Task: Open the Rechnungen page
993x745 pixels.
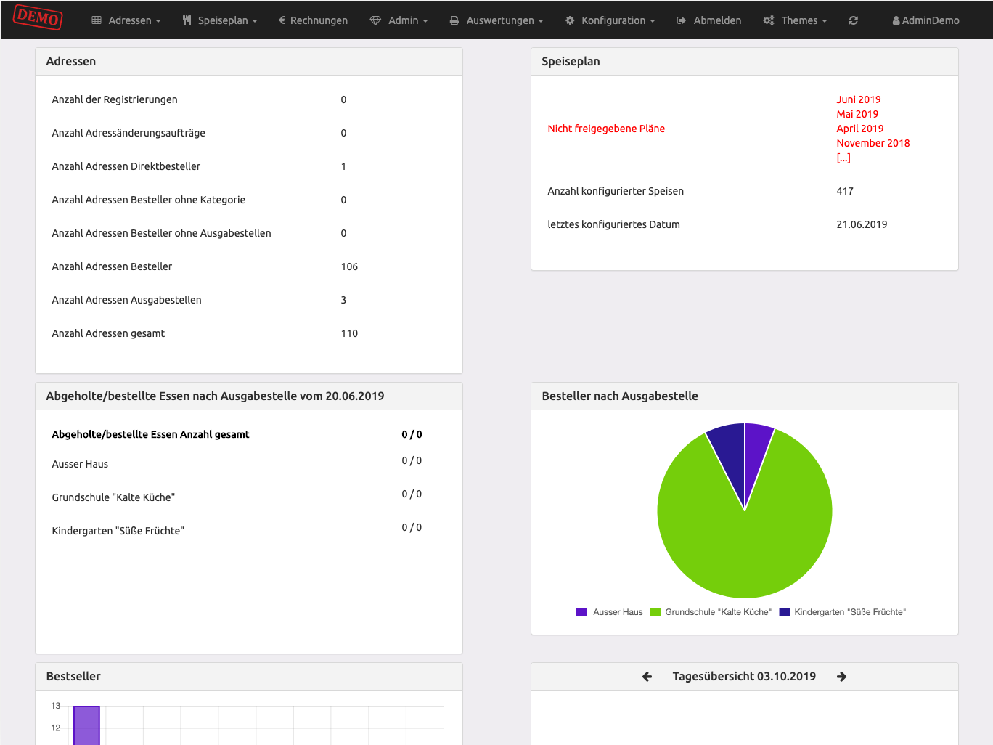Action: [314, 20]
